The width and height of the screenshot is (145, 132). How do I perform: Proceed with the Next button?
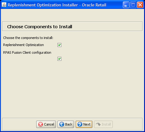click(84, 124)
